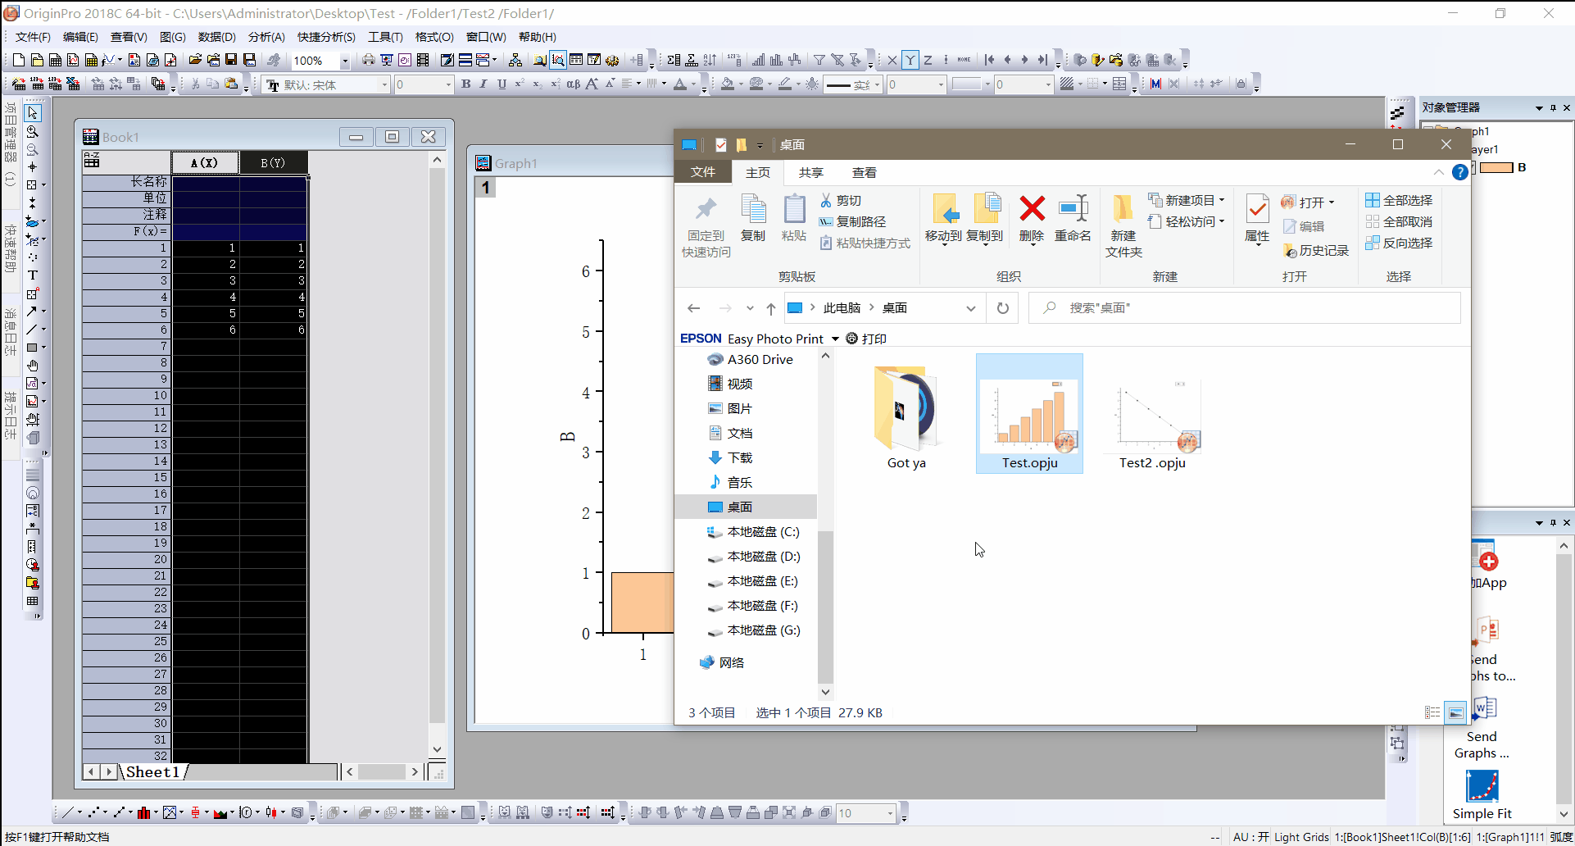Click the Sheet1 worksheet tab
The image size is (1575, 846).
pyautogui.click(x=152, y=771)
